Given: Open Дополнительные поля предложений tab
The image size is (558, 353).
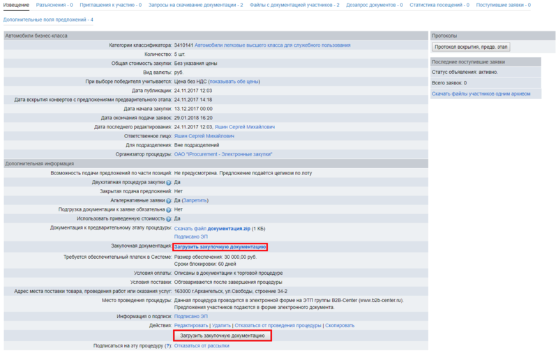Looking at the screenshot, I should [x=48, y=20].
